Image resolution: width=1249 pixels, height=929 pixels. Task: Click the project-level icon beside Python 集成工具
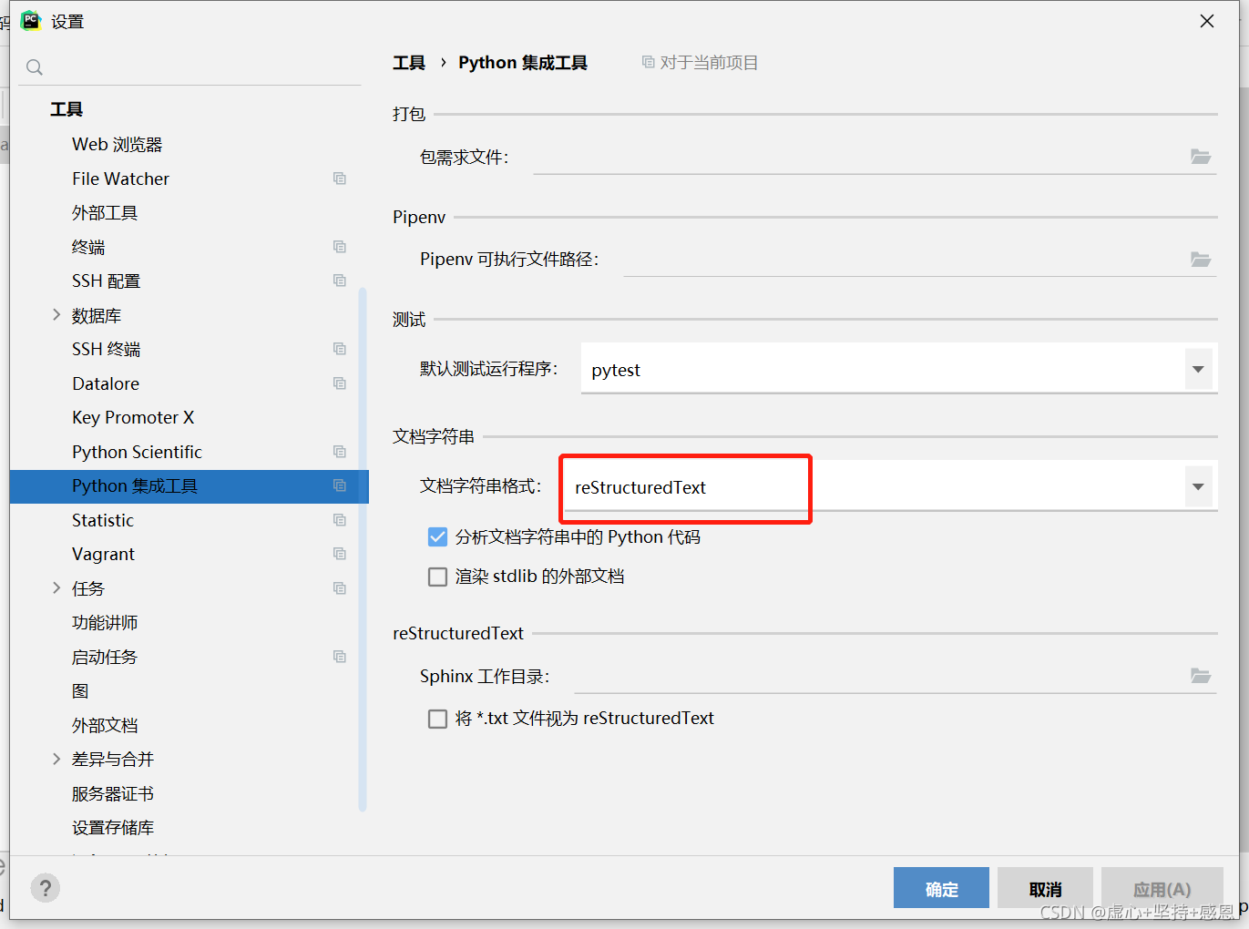click(x=340, y=485)
